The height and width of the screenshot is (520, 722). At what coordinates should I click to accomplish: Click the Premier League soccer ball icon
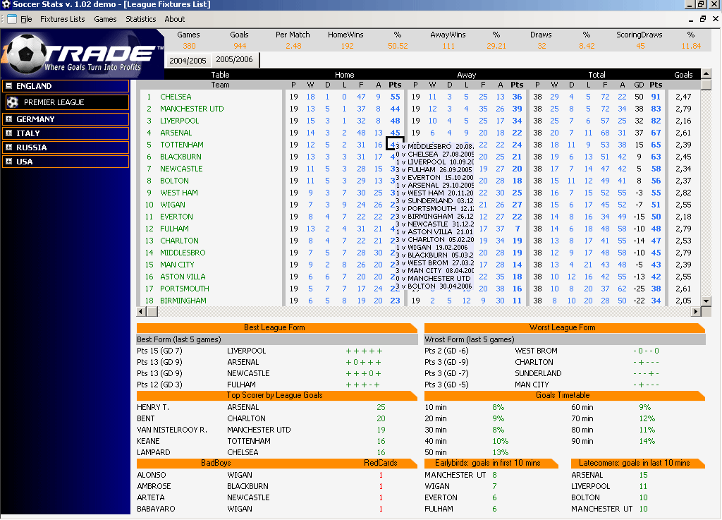pyautogui.click(x=13, y=102)
